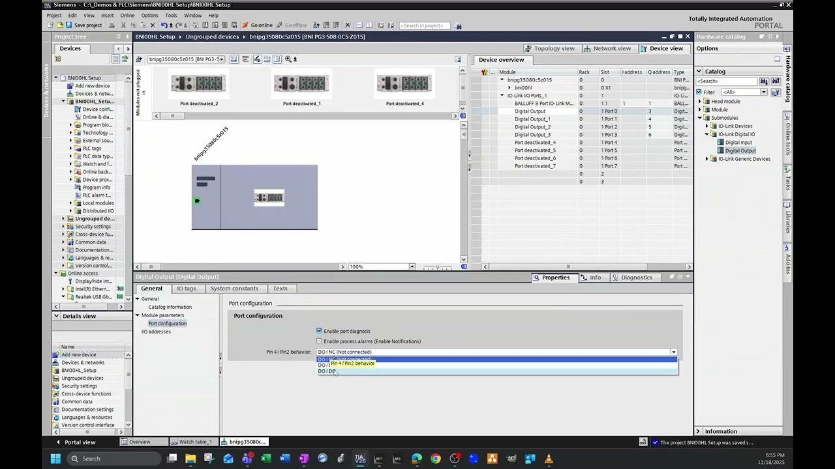Click the Filter settings icon beside the All dropdown

pyautogui.click(x=776, y=92)
